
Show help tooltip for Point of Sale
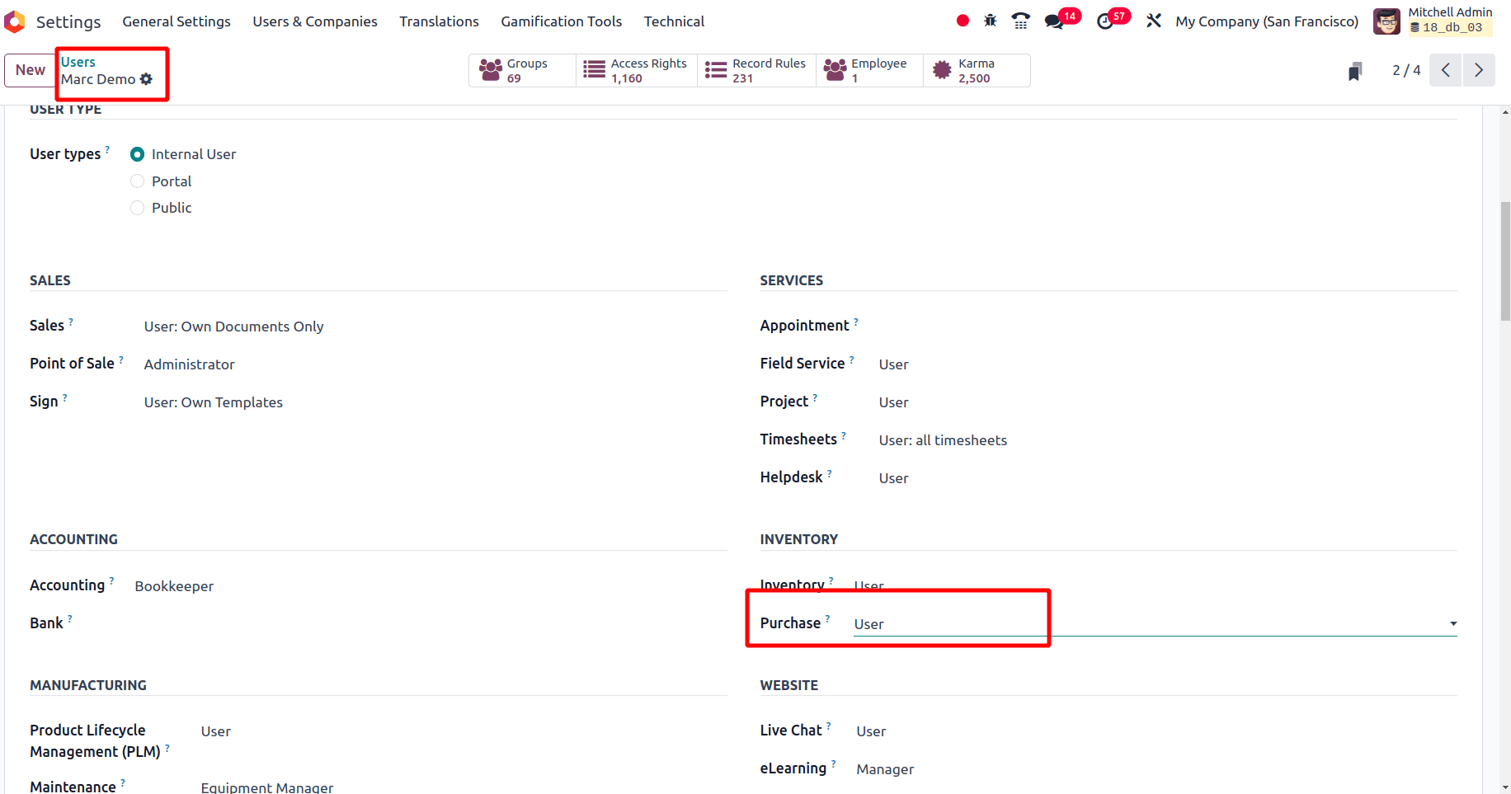point(121,359)
